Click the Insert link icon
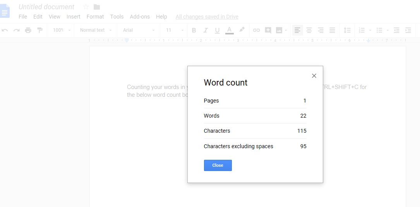Screen dimensions: 420x207 coord(256,30)
